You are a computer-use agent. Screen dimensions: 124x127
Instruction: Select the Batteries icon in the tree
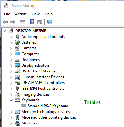pyautogui.click(x=17, y=42)
